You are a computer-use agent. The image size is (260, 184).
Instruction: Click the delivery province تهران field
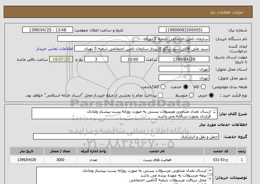(x=184, y=69)
